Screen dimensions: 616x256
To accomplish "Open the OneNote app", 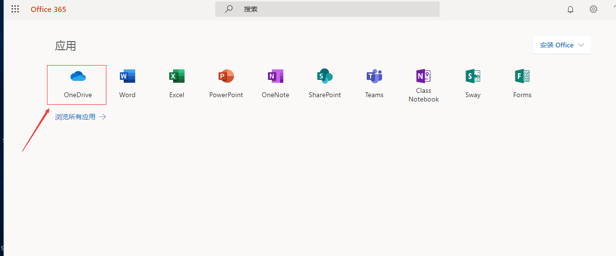I will 276,84.
